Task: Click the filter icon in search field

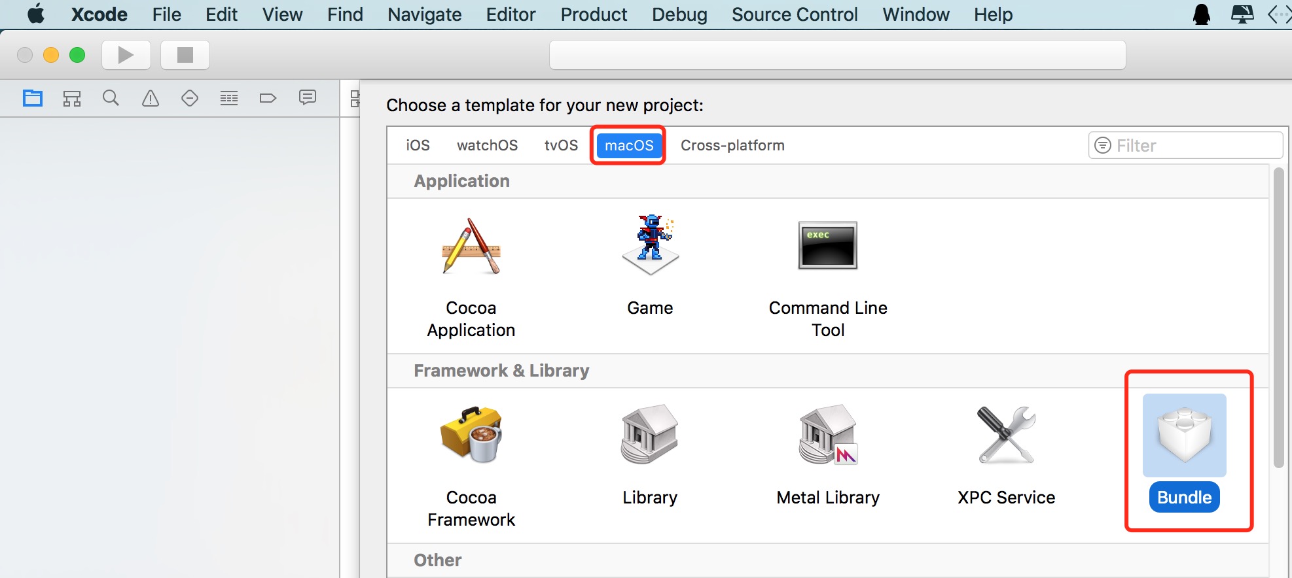Action: (x=1103, y=145)
